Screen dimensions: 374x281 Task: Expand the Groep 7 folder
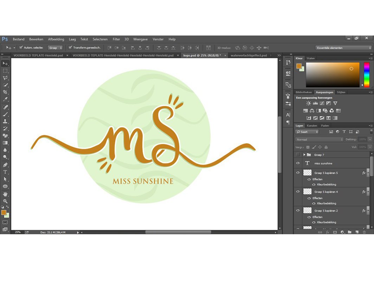coord(304,155)
